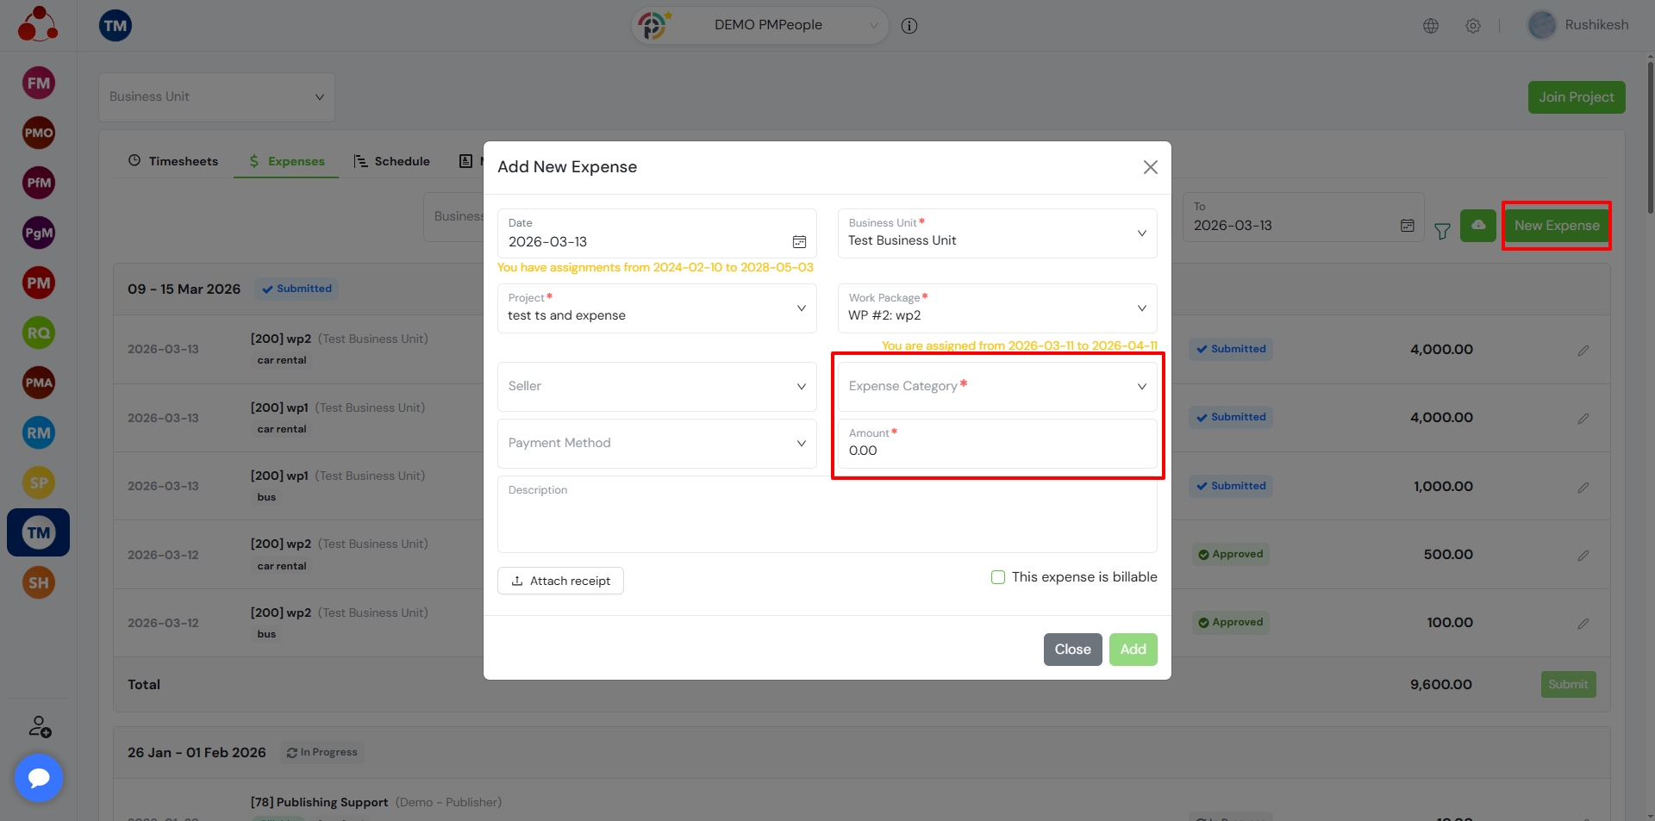This screenshot has width=1655, height=821.
Task: Click the Attach receipt button
Action: (x=560, y=582)
